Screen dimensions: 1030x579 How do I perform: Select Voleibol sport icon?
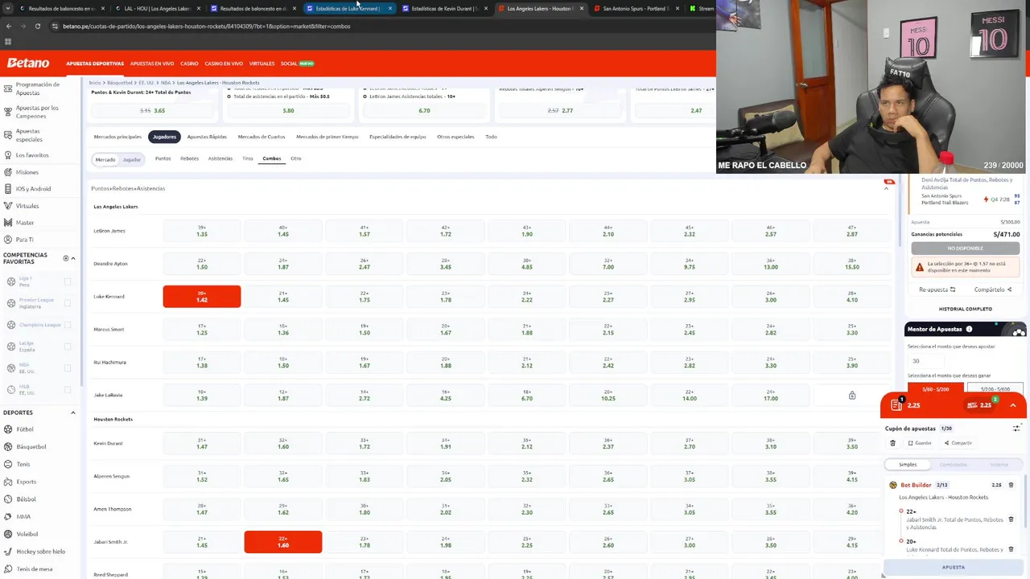point(7,534)
